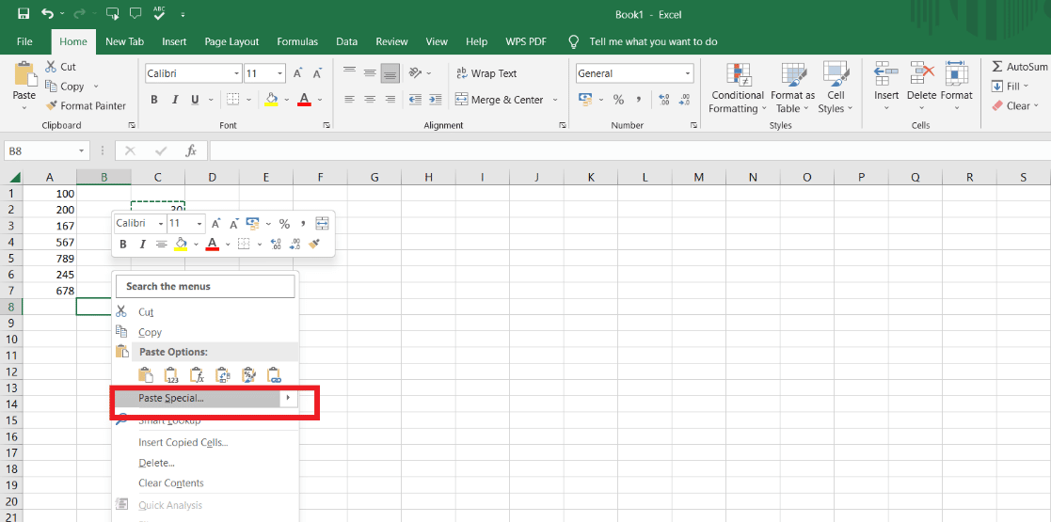Image resolution: width=1051 pixels, height=522 pixels.
Task: Apply mini toolbar yellow fill color
Action: point(181,244)
